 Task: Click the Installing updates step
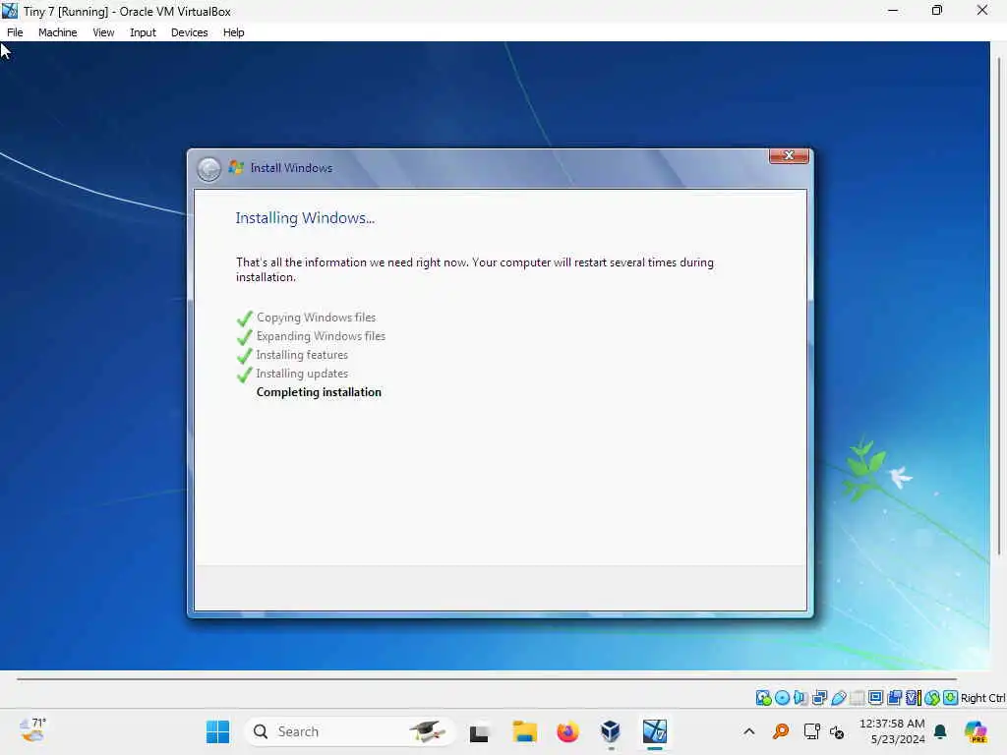302,373
